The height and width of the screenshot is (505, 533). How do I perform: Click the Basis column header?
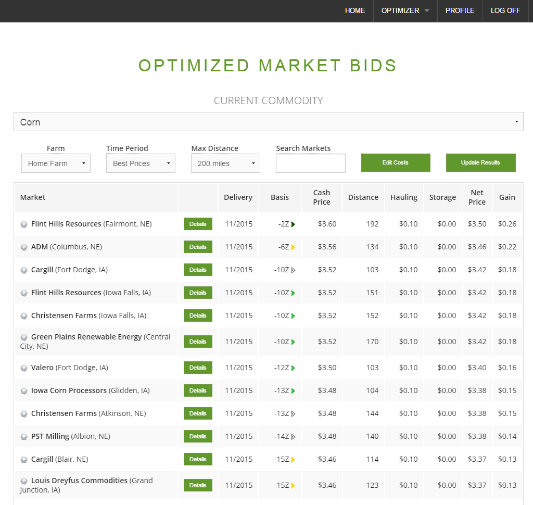[x=280, y=197]
